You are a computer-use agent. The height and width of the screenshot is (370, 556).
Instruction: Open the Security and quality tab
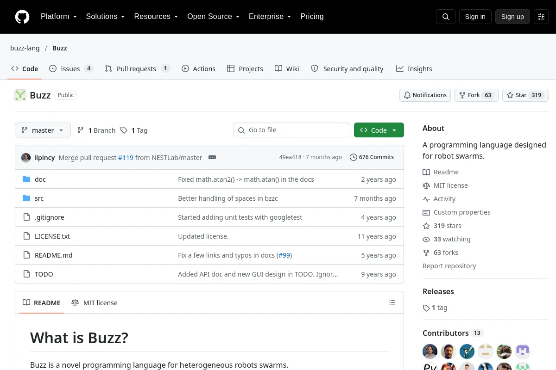pos(347,69)
